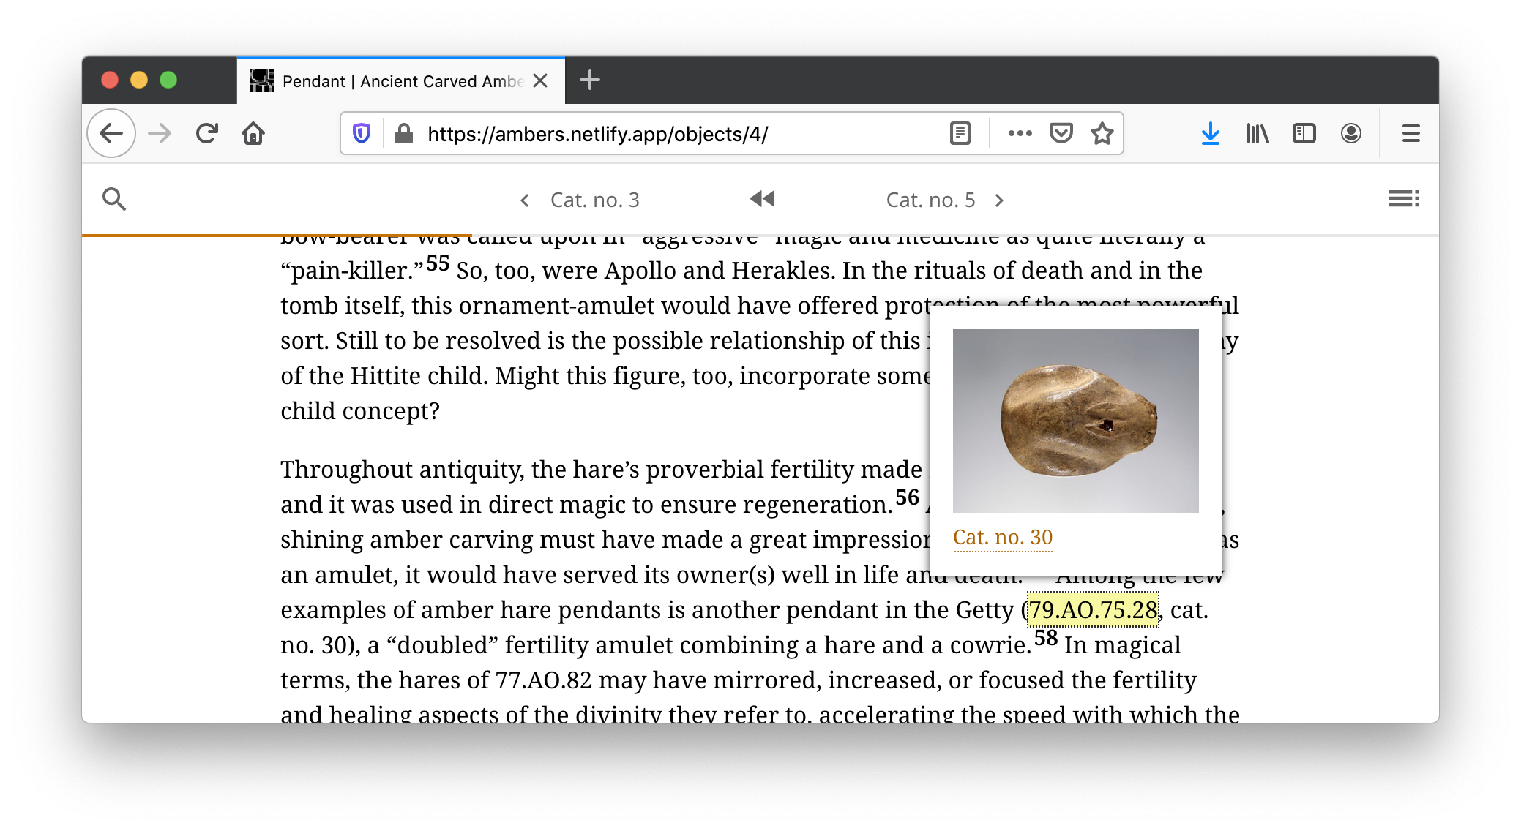1521x831 pixels.
Task: Click the site padlock security info
Action: pyautogui.click(x=404, y=134)
